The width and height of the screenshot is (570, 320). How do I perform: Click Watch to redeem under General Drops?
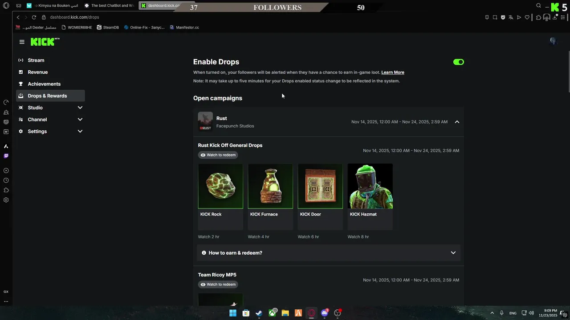coord(218,155)
